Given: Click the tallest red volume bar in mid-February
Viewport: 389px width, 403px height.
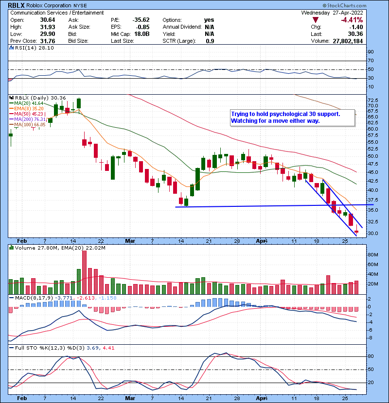Looking at the screenshot, I should point(84,272).
